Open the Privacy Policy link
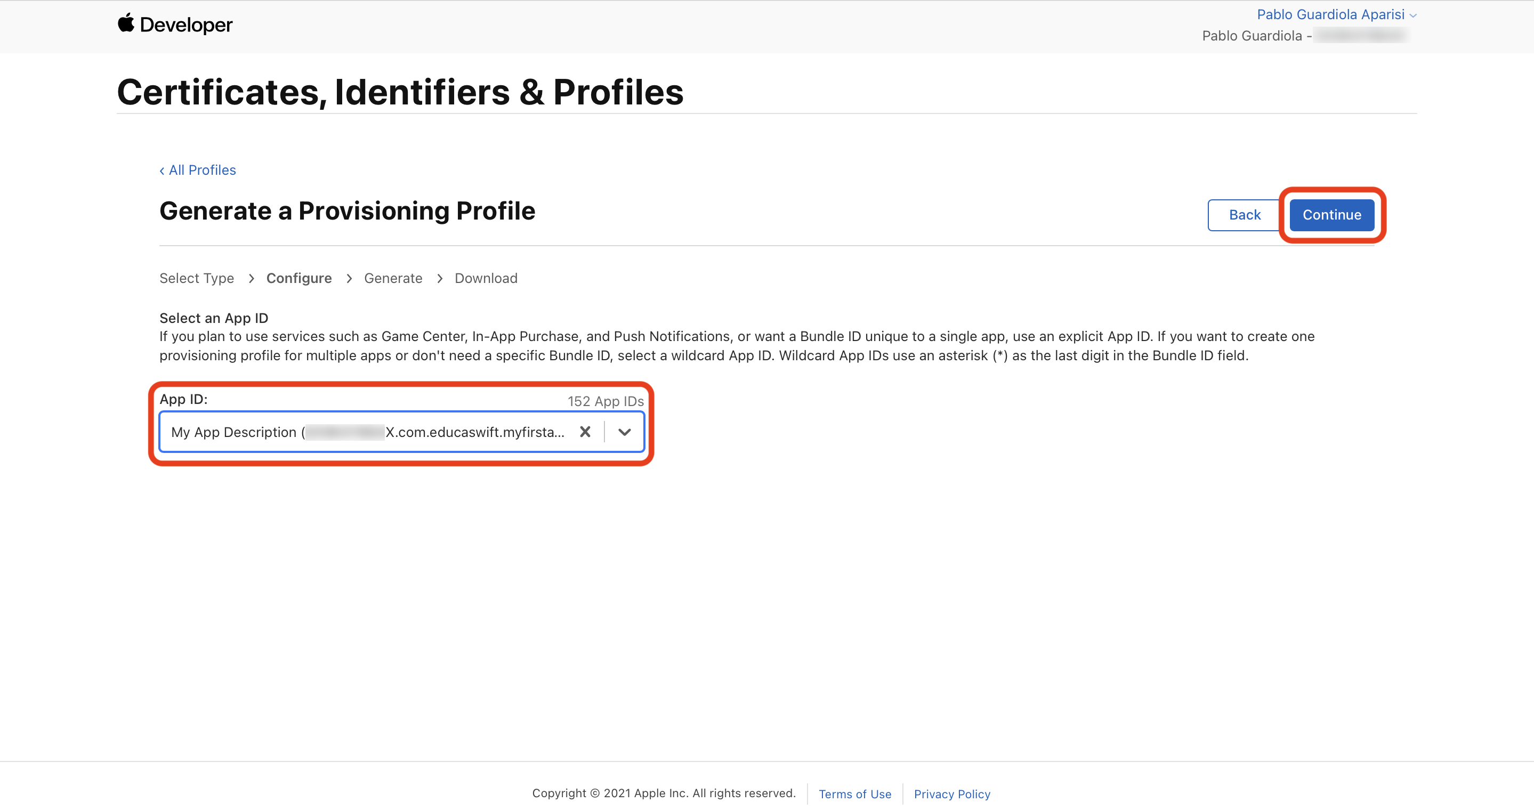This screenshot has width=1534, height=810. tap(951, 794)
